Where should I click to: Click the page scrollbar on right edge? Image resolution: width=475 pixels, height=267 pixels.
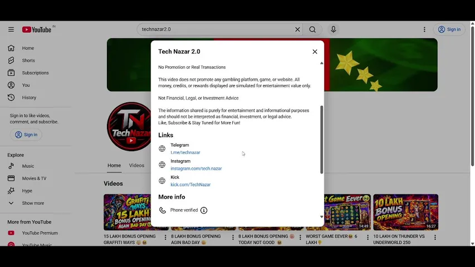tap(472, 96)
